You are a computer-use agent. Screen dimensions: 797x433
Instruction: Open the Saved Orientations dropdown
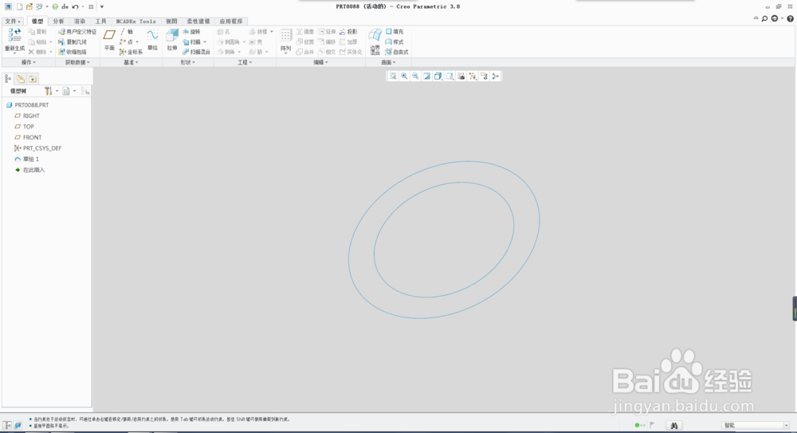pyautogui.click(x=450, y=77)
